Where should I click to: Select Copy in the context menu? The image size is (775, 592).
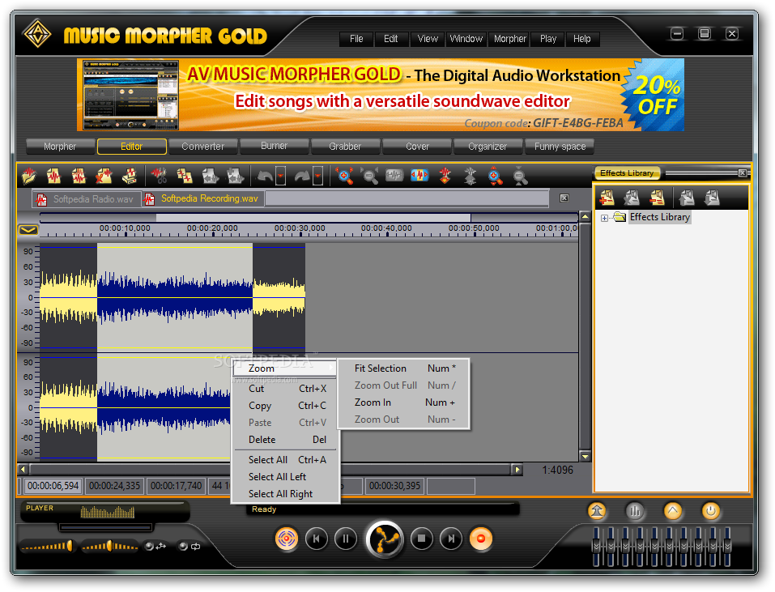pyautogui.click(x=260, y=406)
